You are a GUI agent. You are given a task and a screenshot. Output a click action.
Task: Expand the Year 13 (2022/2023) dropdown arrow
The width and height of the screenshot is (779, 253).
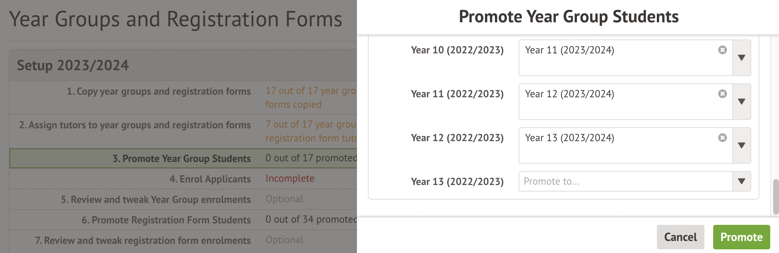(x=741, y=181)
